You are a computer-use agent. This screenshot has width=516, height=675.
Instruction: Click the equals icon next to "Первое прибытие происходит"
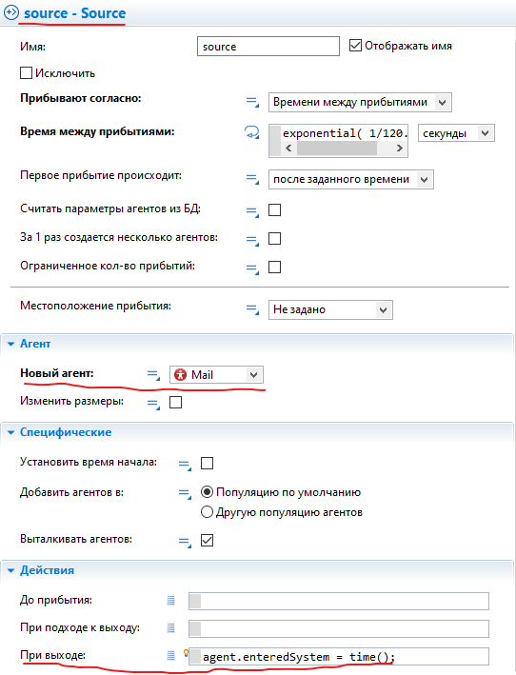(x=252, y=179)
